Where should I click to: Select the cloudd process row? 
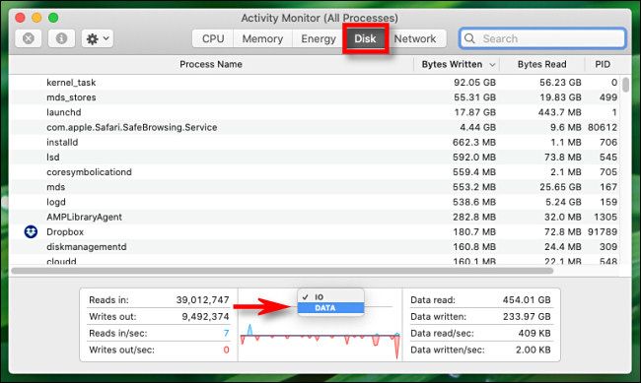click(x=315, y=261)
